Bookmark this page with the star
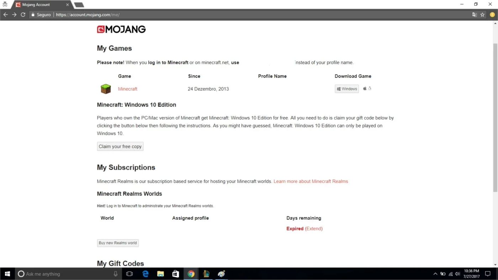 [482, 15]
